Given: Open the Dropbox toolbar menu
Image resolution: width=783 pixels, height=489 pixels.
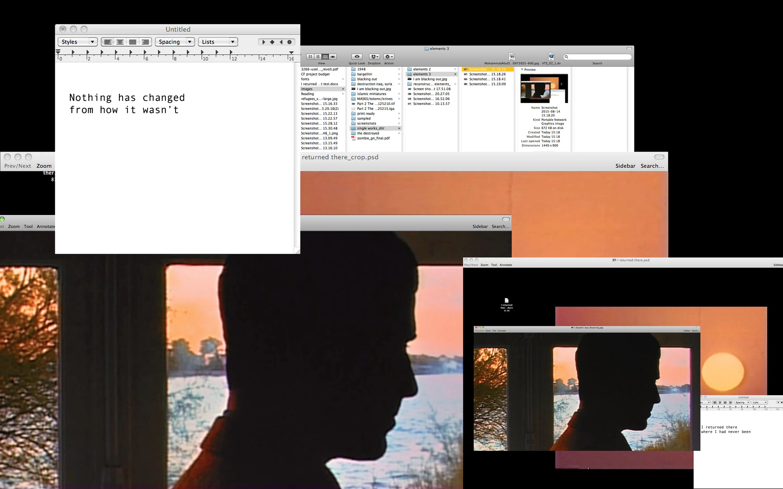Looking at the screenshot, I should click(374, 57).
